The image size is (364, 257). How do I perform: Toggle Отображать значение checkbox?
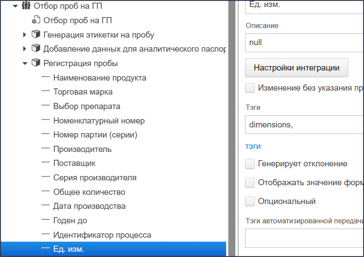(250, 183)
